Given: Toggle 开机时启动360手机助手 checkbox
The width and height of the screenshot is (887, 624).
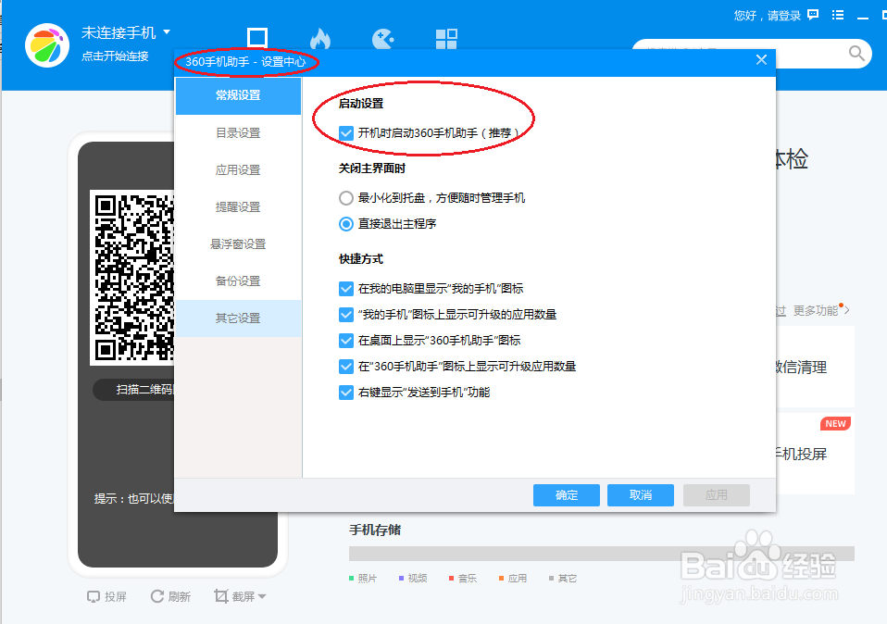Looking at the screenshot, I should [346, 133].
